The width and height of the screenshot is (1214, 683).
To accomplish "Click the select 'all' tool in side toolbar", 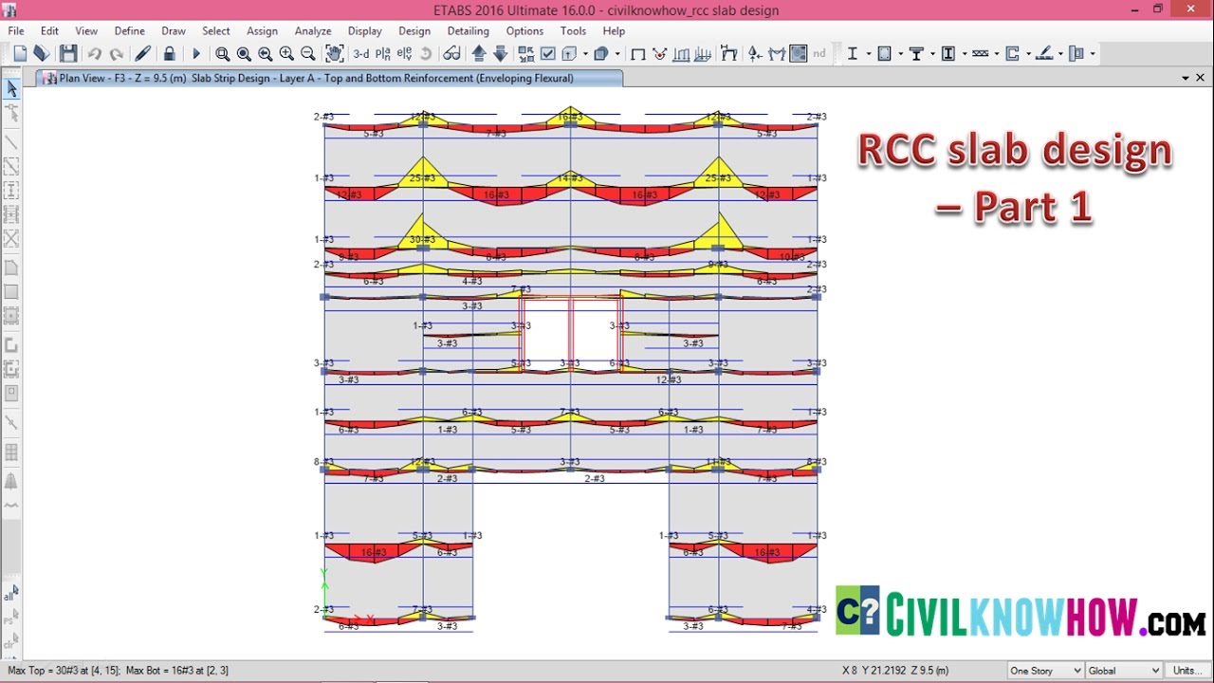I will click(x=10, y=594).
